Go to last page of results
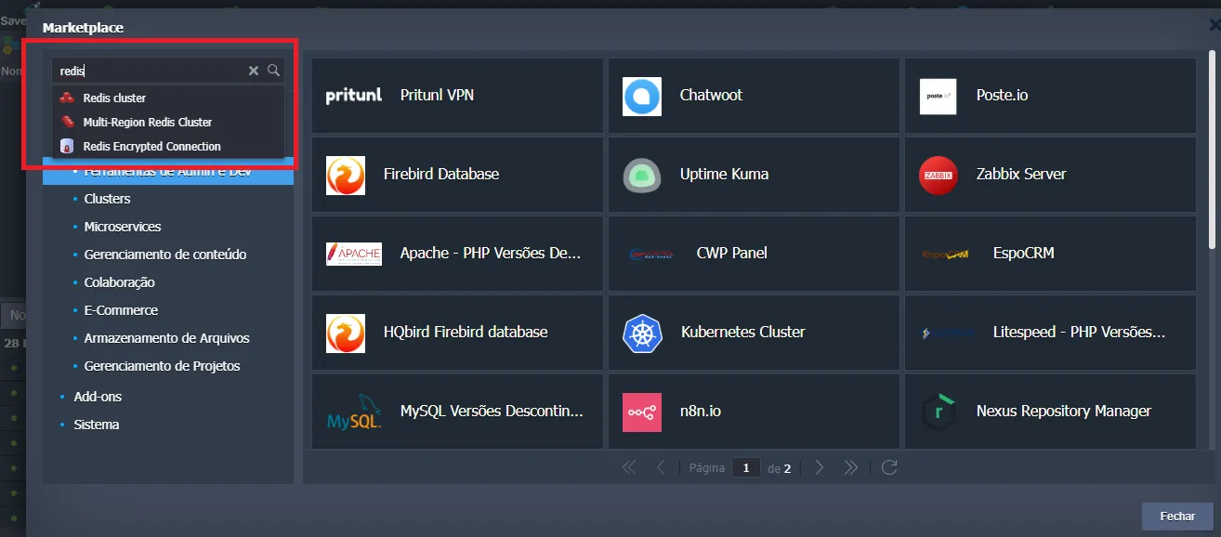The image size is (1221, 537). [x=850, y=467]
